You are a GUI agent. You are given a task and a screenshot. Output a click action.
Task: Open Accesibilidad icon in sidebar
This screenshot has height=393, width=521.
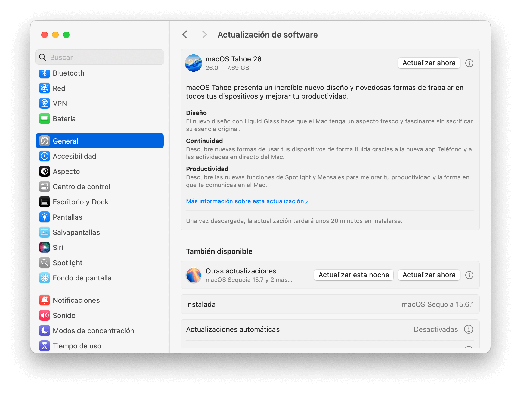click(45, 156)
